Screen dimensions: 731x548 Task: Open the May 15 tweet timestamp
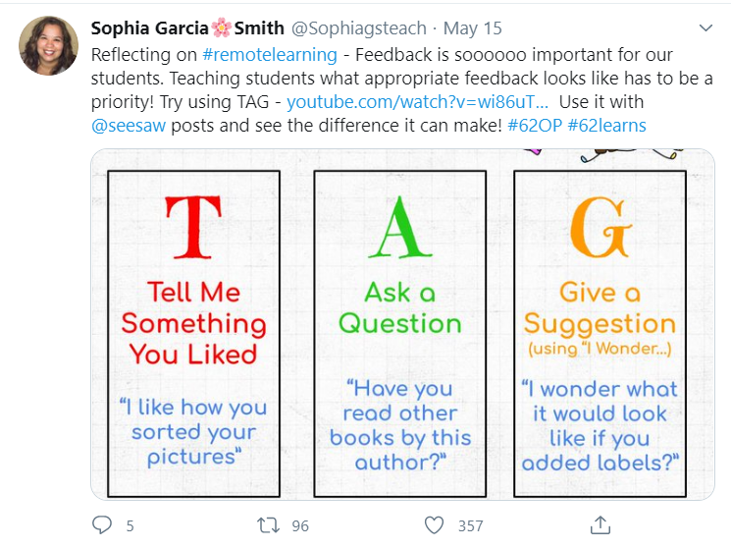click(x=472, y=28)
